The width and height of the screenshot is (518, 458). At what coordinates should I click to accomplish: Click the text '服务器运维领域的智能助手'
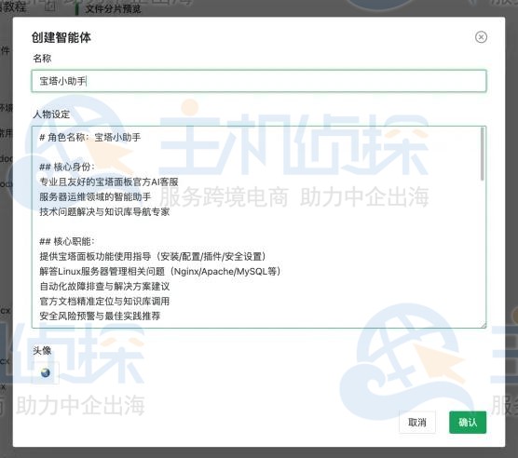tap(95, 196)
